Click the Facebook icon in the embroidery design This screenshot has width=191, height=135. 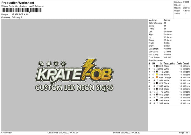[49, 64]
